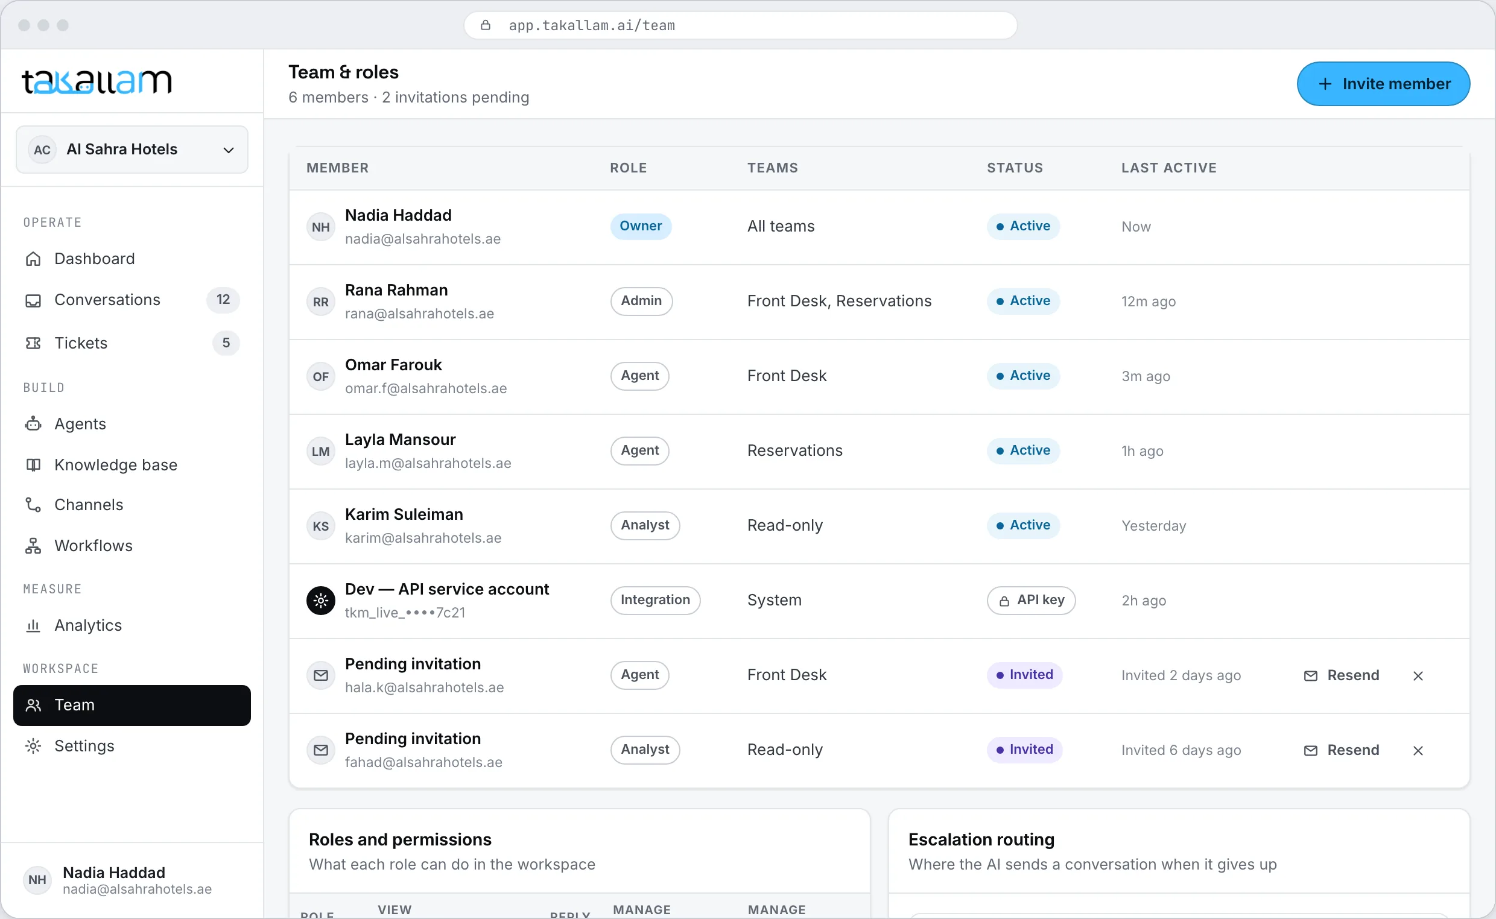Click the Team people icon
1496x919 pixels.
pos(33,705)
